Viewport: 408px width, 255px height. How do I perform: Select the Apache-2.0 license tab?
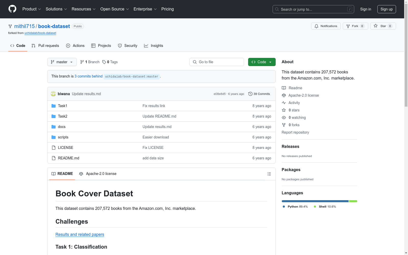coord(98,174)
